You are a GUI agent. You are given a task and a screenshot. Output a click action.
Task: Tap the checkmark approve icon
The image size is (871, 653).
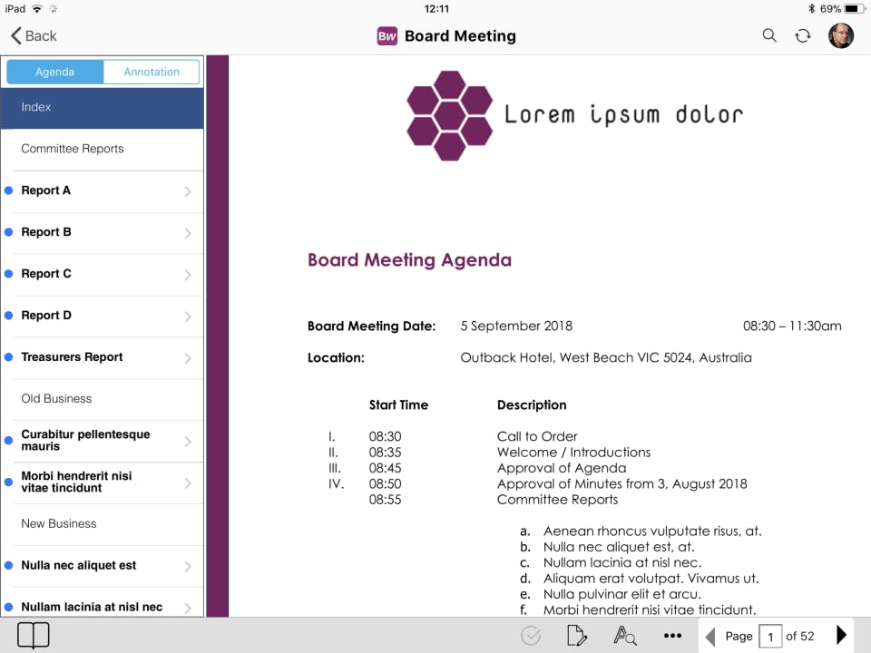coord(531,636)
